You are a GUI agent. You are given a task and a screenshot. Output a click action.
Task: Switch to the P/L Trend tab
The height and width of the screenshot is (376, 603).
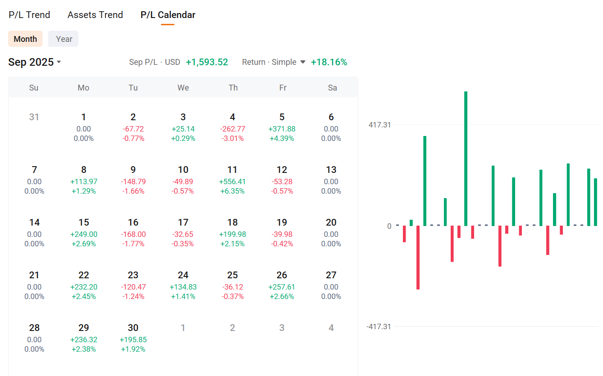pos(29,15)
